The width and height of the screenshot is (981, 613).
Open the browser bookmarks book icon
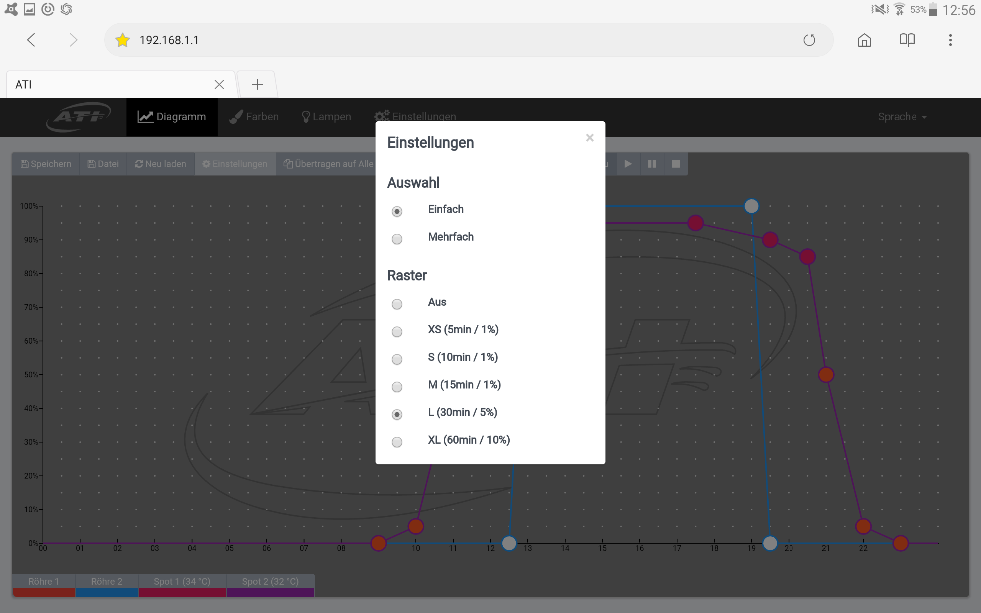coord(907,40)
